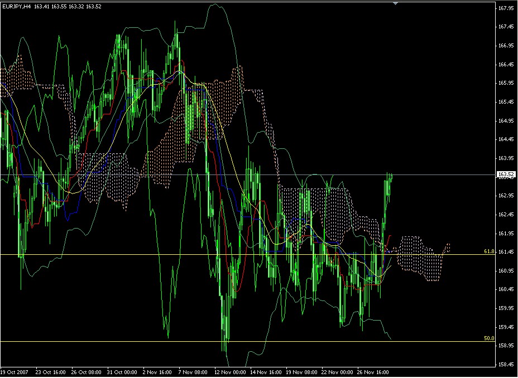Select the 163.52 current price tag
This screenshot has height=378, width=518.
(506, 173)
